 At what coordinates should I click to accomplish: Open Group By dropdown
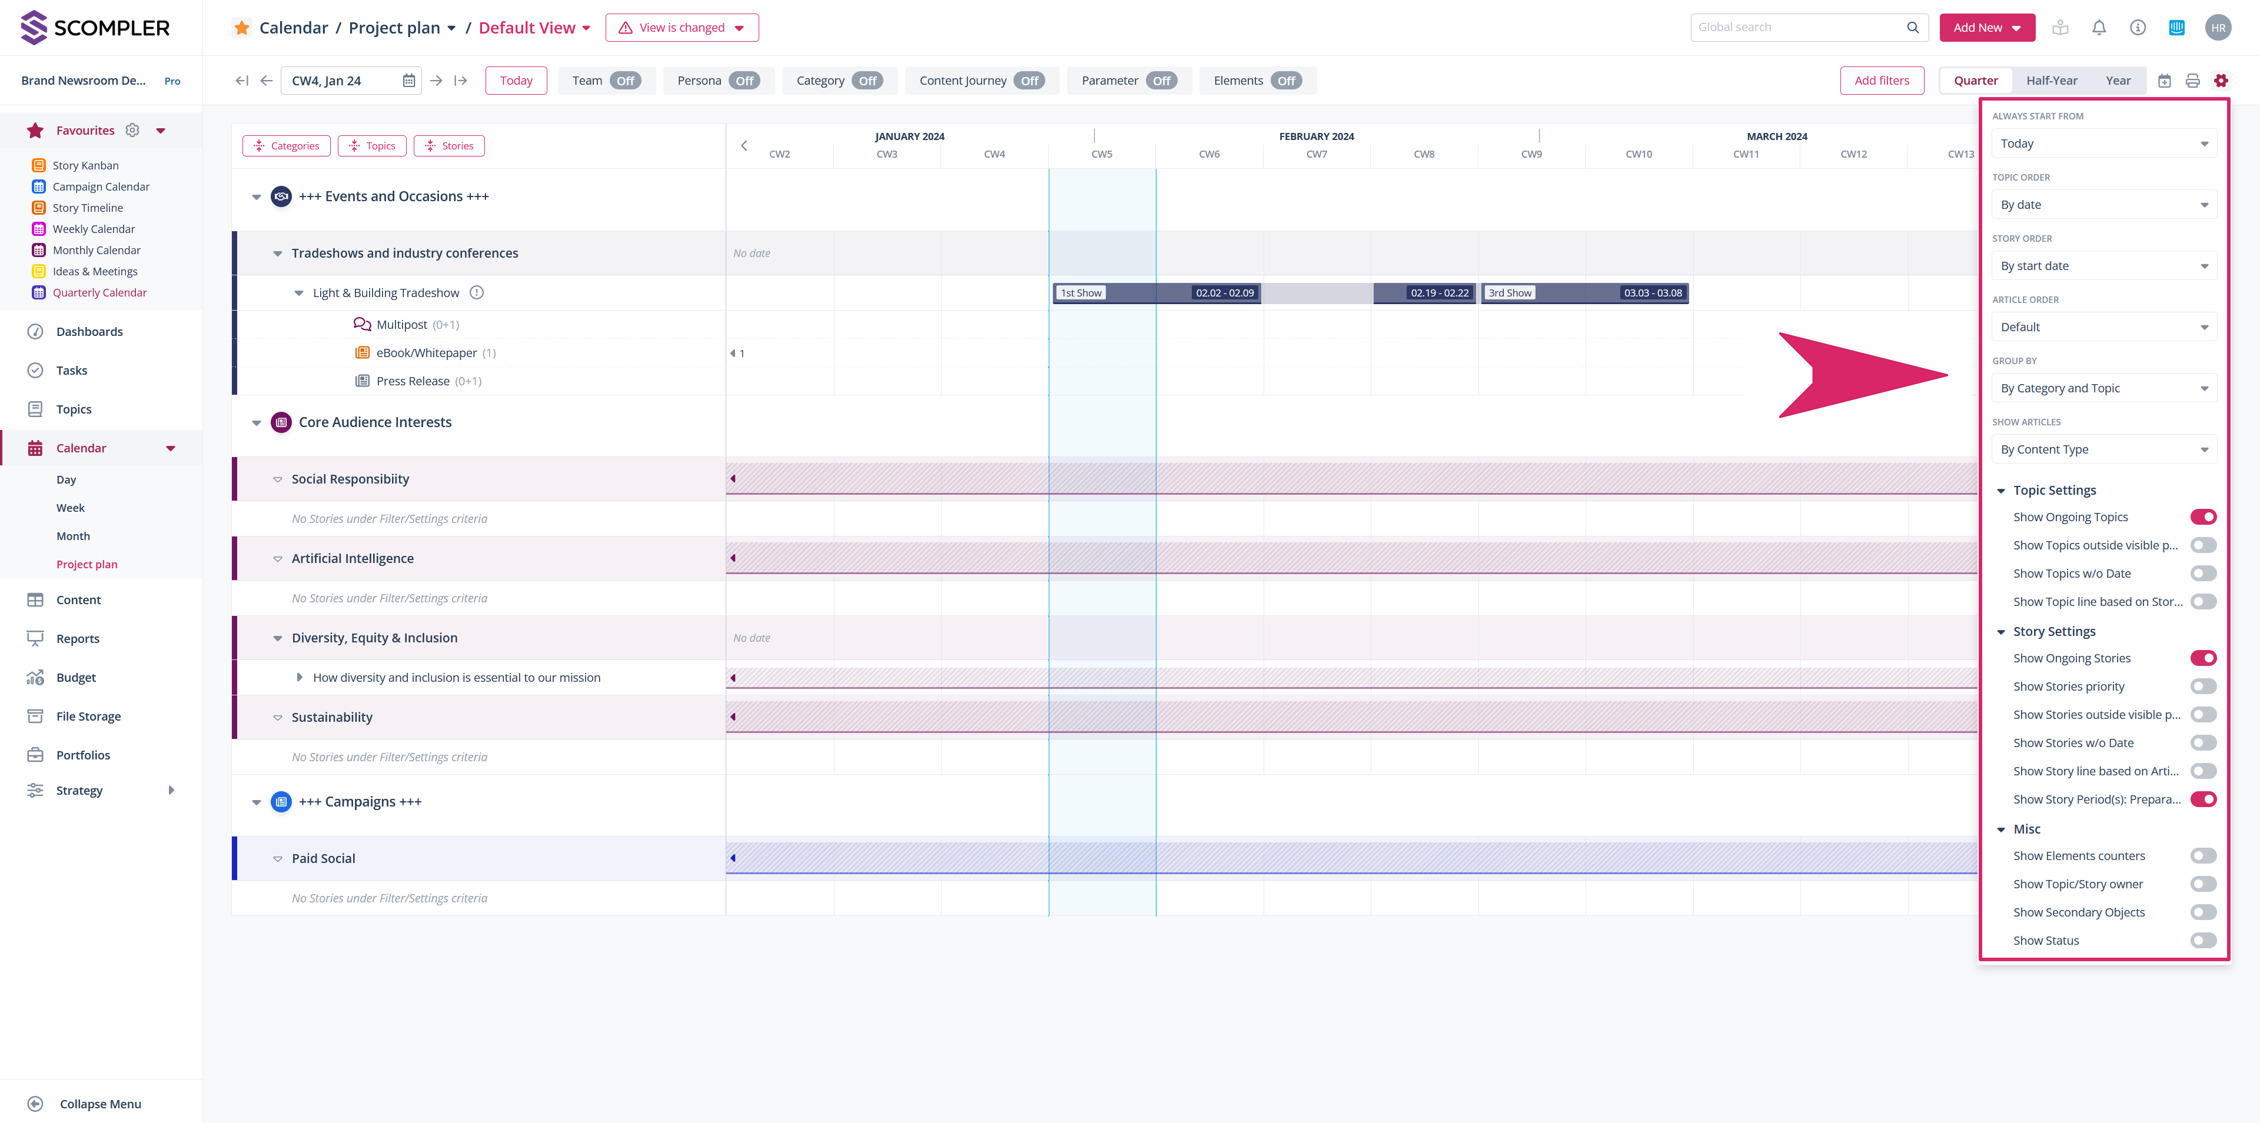coord(2103,388)
